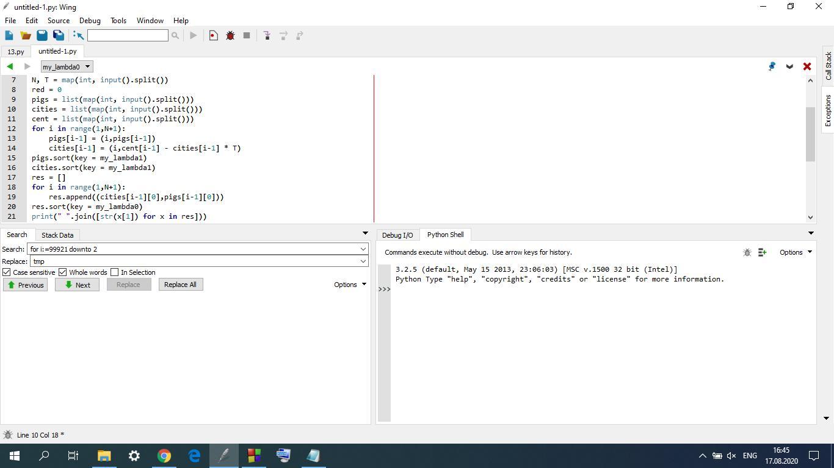The width and height of the screenshot is (834, 468).
Task: Show hidden system tray icons
Action: tap(702, 456)
